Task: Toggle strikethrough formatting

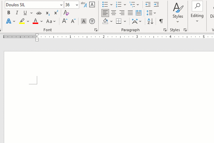Action: tap(39, 13)
